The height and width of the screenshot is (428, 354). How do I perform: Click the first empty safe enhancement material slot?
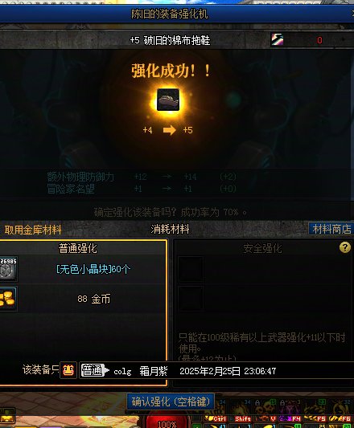[x=191, y=268]
